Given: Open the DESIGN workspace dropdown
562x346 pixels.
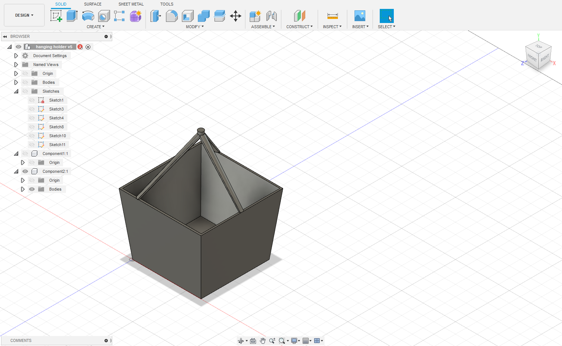Looking at the screenshot, I should point(24,15).
